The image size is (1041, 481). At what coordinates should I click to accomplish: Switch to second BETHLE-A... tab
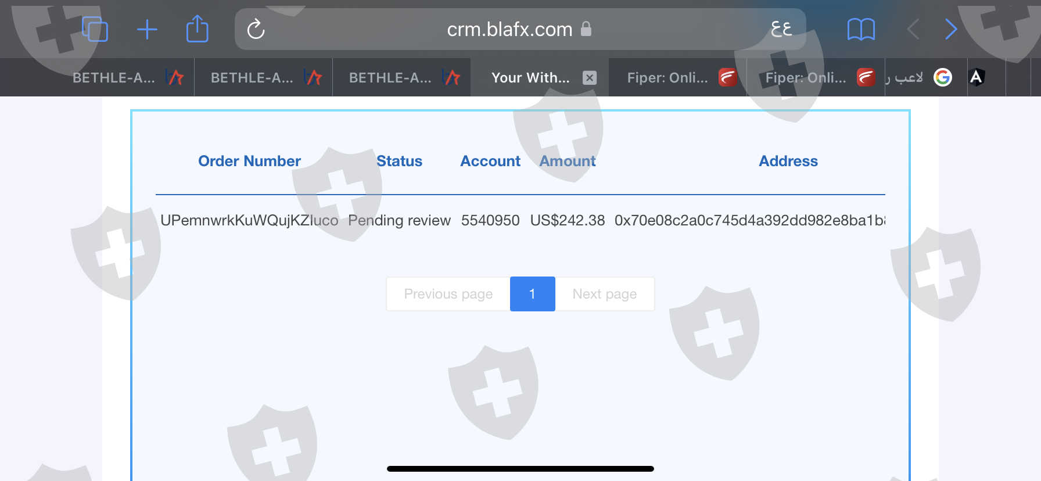(x=264, y=77)
